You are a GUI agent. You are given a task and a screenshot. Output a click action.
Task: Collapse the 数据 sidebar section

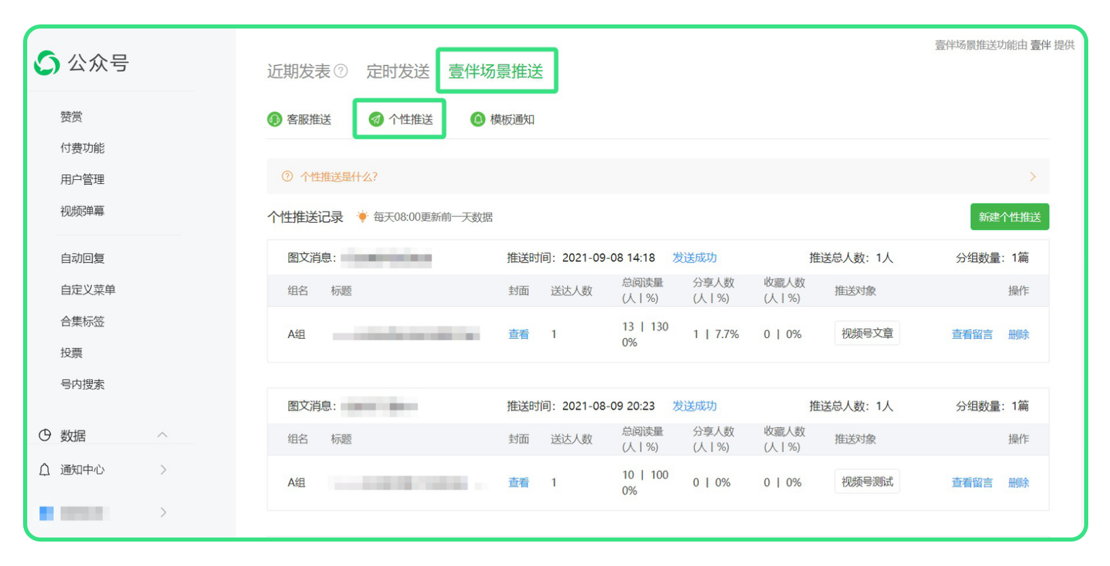162,435
